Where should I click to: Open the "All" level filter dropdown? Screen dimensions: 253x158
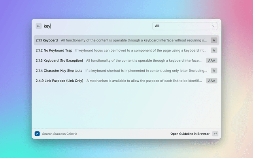(x=185, y=26)
